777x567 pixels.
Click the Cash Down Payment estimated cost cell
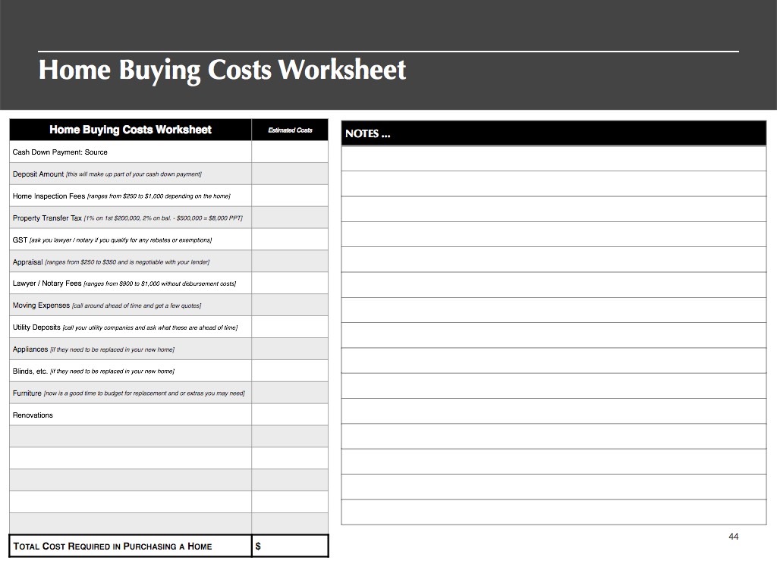290,152
